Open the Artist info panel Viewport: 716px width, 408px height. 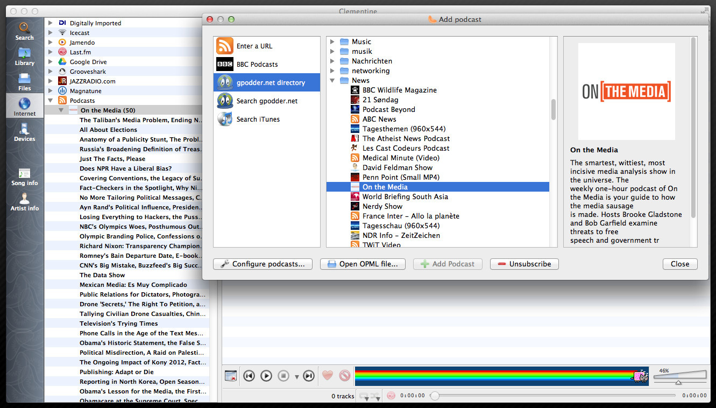(x=24, y=201)
